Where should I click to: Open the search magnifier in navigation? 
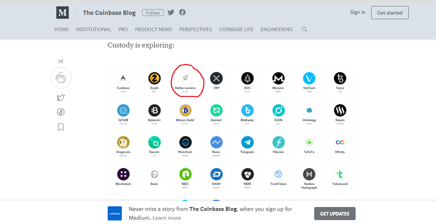click(304, 29)
